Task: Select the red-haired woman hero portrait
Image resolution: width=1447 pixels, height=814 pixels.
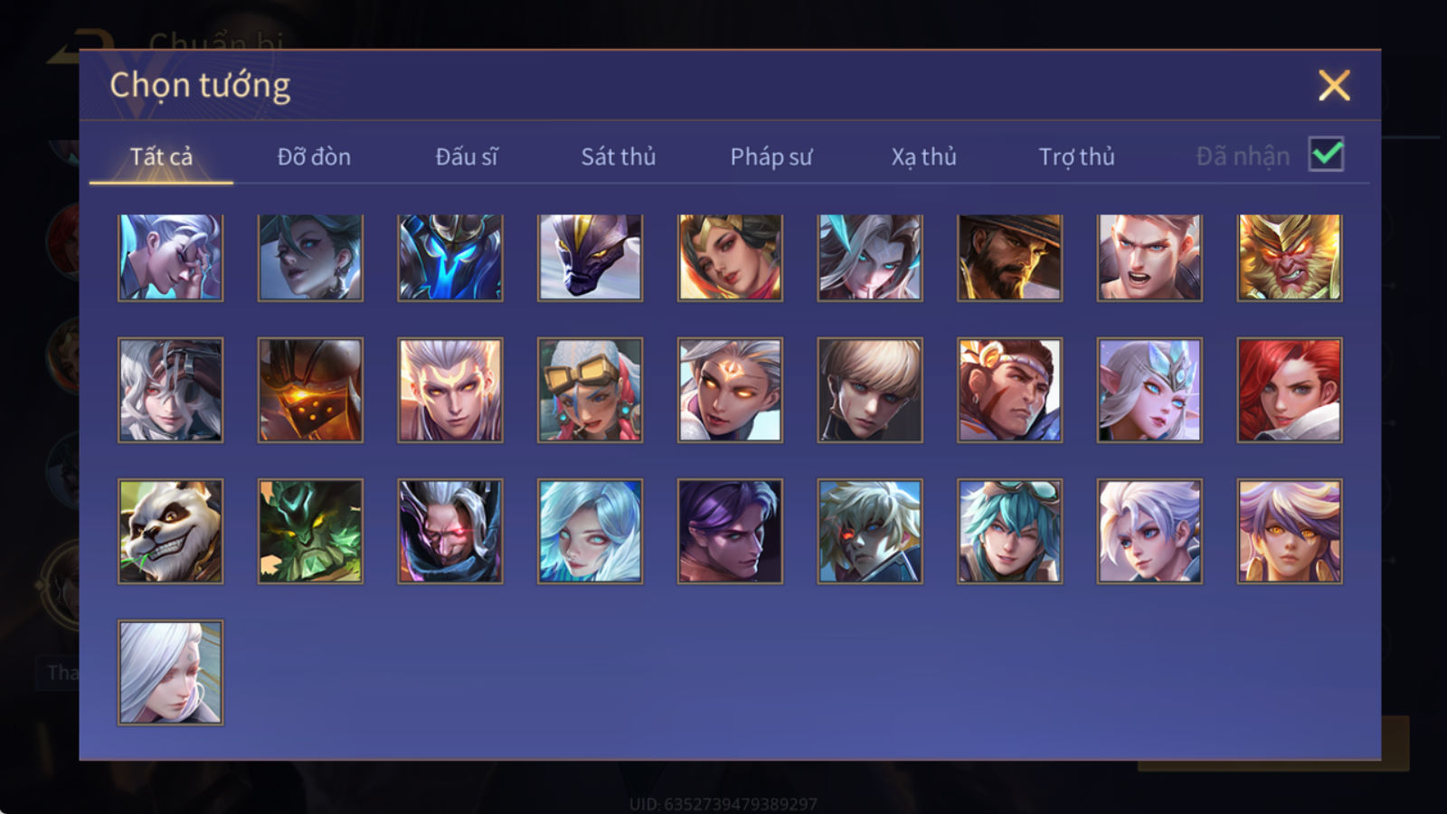Action: 1290,390
